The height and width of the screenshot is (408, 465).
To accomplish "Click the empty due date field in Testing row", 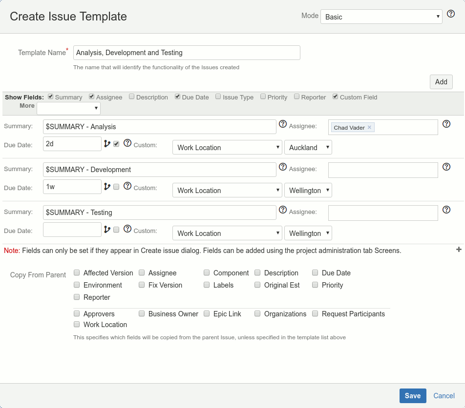I will [72, 230].
